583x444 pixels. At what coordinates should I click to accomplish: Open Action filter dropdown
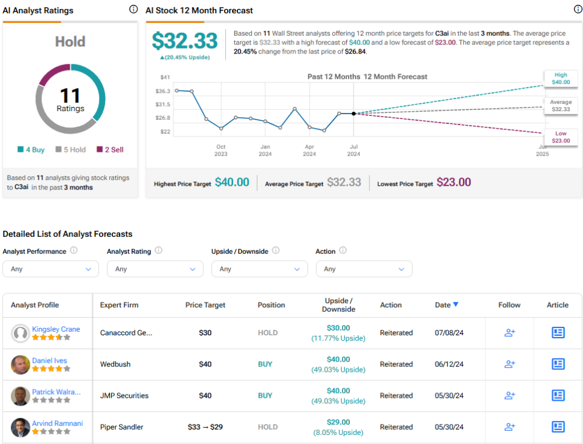click(364, 269)
